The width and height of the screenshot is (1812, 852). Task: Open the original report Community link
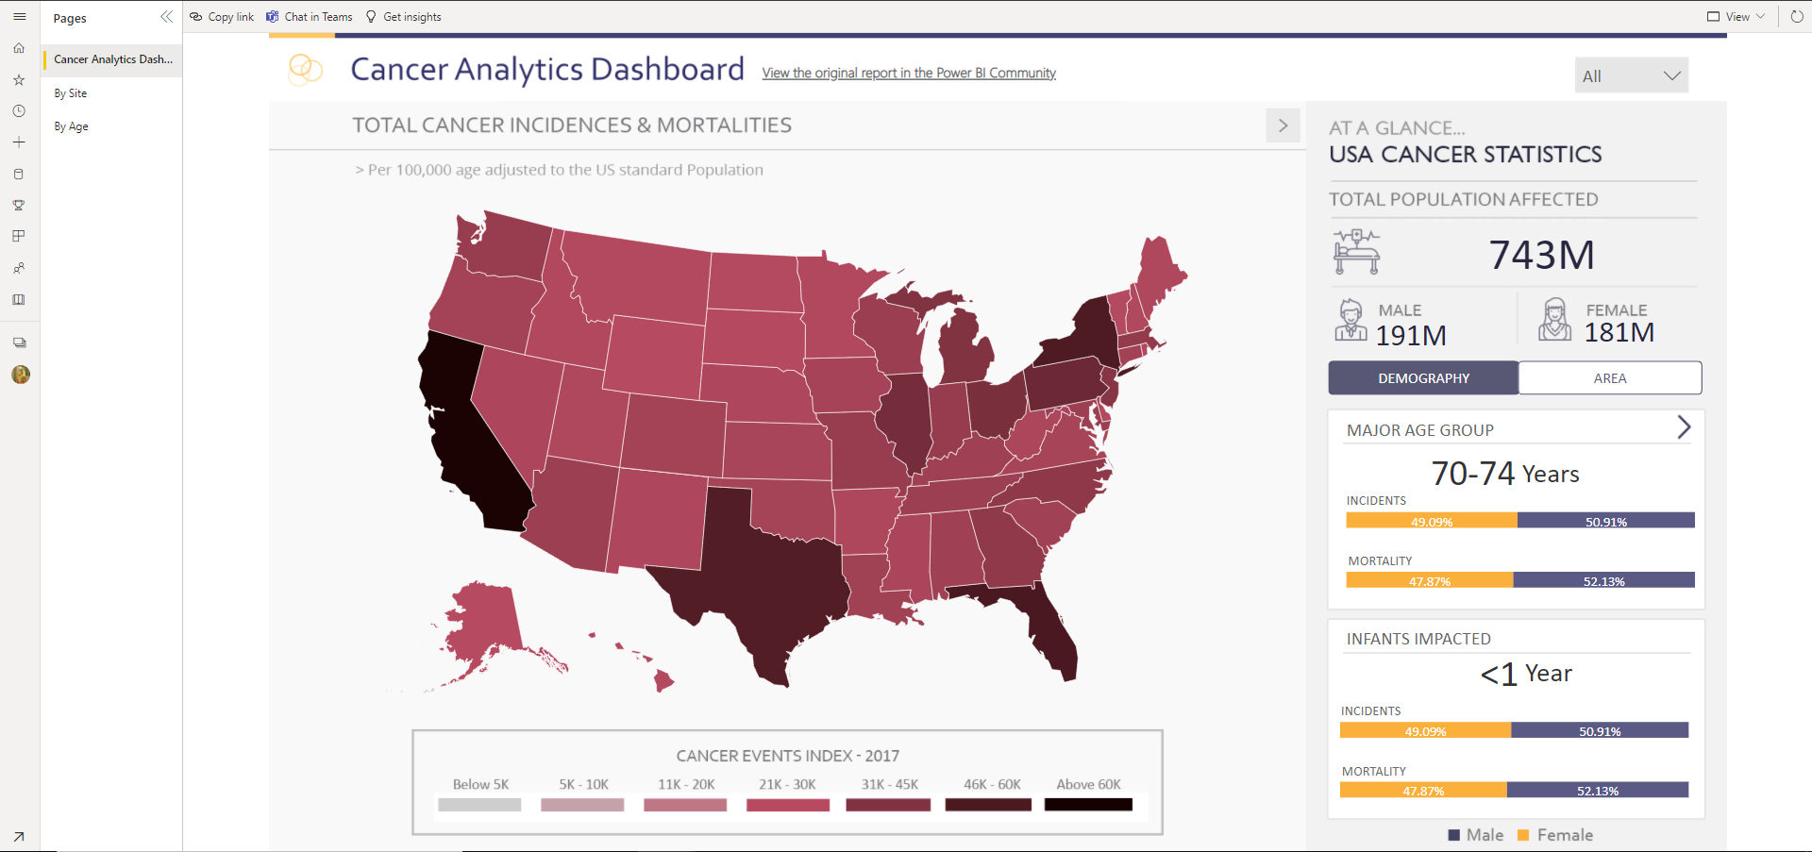[x=908, y=73]
